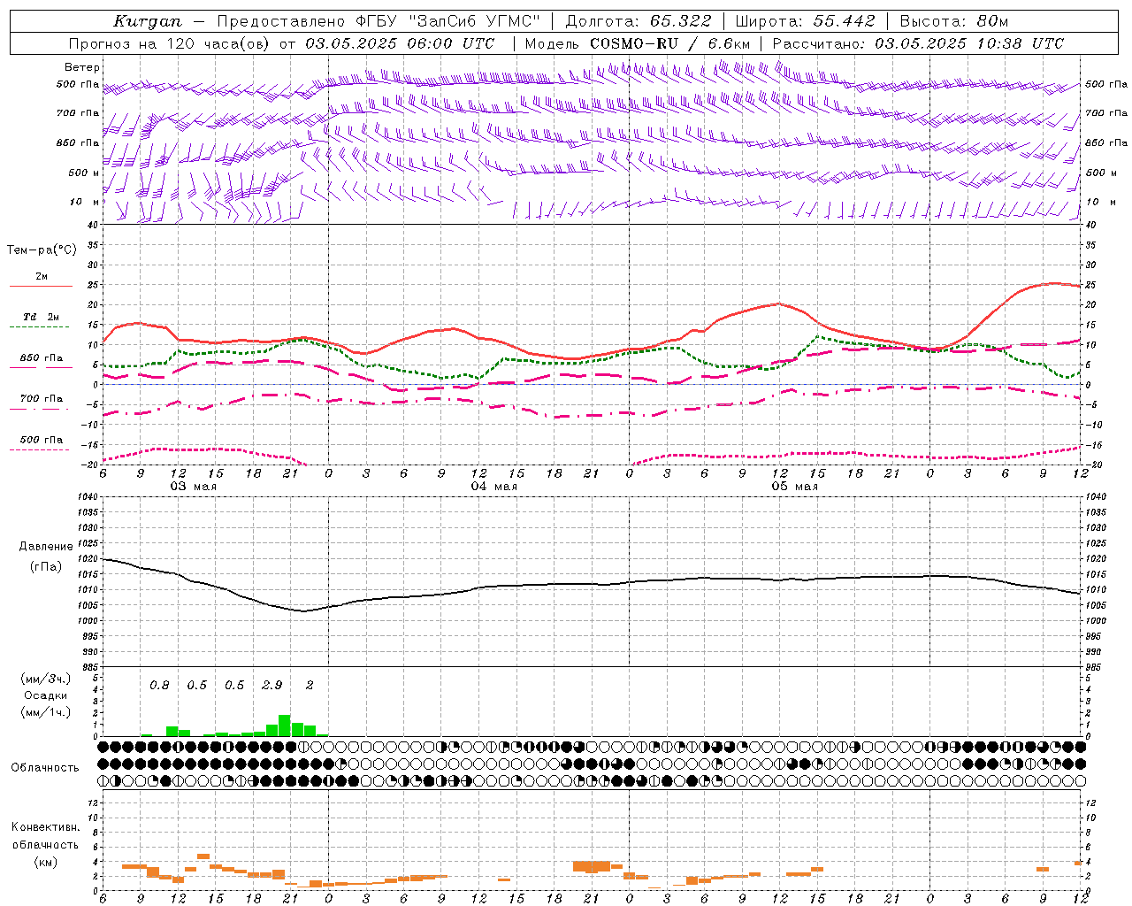Click the "03 мая" date label
The width and height of the screenshot is (1132, 906).
[x=194, y=487]
